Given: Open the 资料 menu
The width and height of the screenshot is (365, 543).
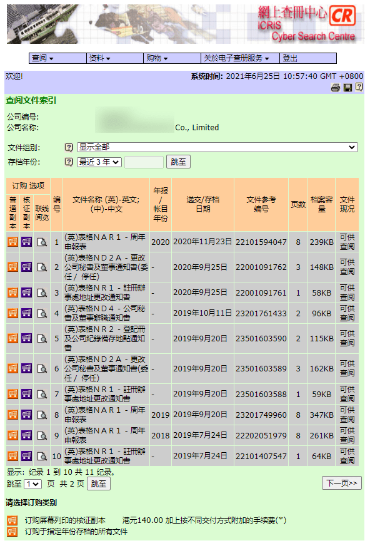Looking at the screenshot, I should click(115, 58).
